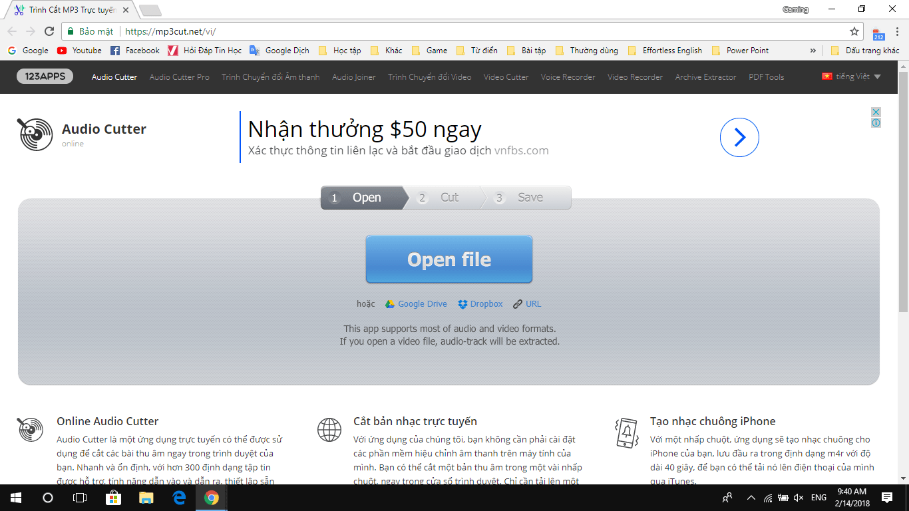
Task: Open the tiếng Việt language dropdown
Action: (x=852, y=77)
